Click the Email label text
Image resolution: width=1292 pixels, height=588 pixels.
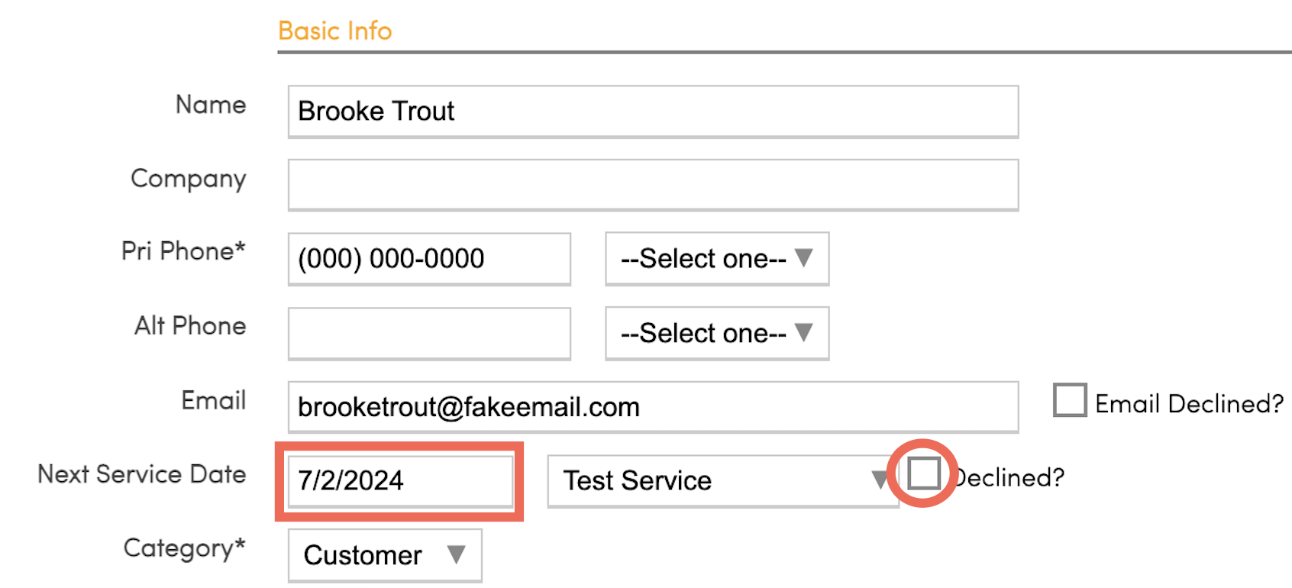click(213, 400)
